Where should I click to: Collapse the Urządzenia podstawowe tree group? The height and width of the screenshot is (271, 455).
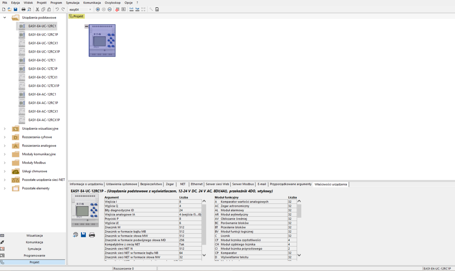point(5,17)
